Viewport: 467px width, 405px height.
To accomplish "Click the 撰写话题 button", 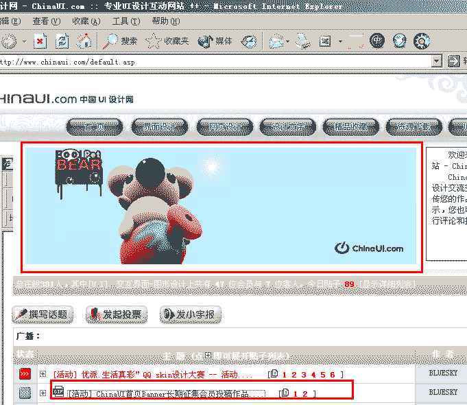I will [x=43, y=314].
